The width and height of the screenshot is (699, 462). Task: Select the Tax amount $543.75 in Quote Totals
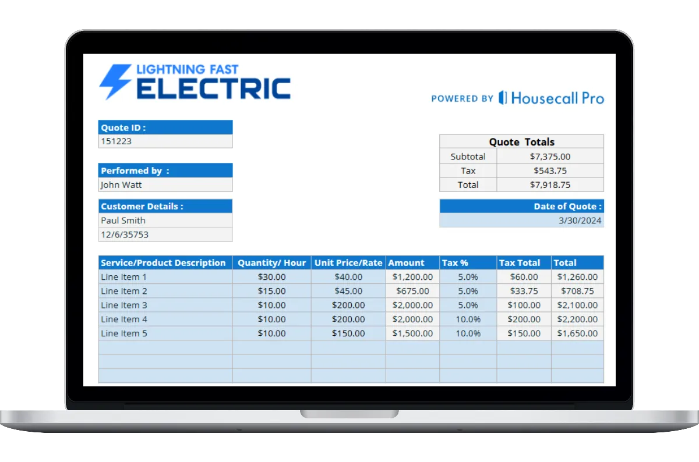[x=550, y=171]
